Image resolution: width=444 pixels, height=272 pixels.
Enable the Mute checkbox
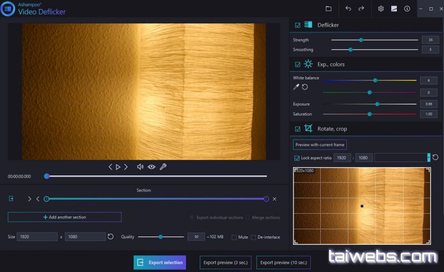click(234, 237)
